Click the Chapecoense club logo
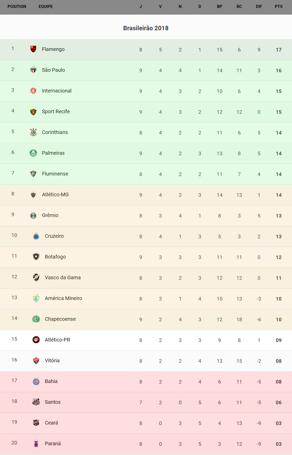 36,319
